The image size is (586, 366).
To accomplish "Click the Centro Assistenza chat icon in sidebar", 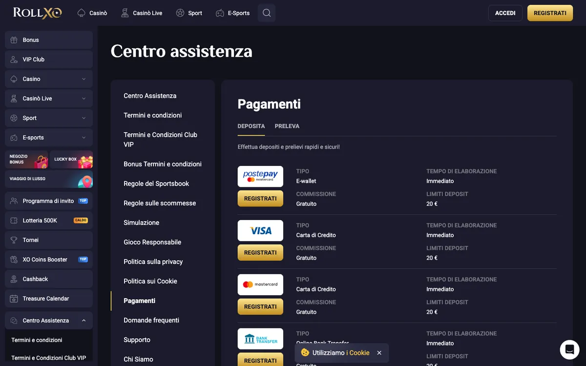I will click(x=14, y=321).
